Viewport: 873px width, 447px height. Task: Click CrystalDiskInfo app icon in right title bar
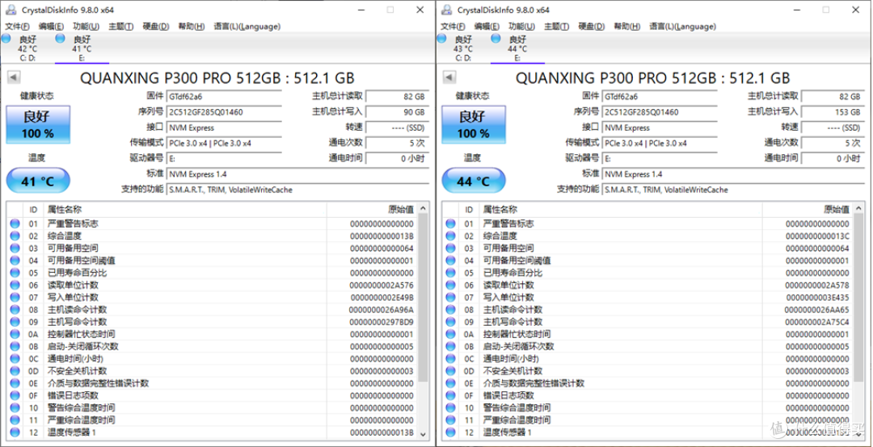(446, 10)
